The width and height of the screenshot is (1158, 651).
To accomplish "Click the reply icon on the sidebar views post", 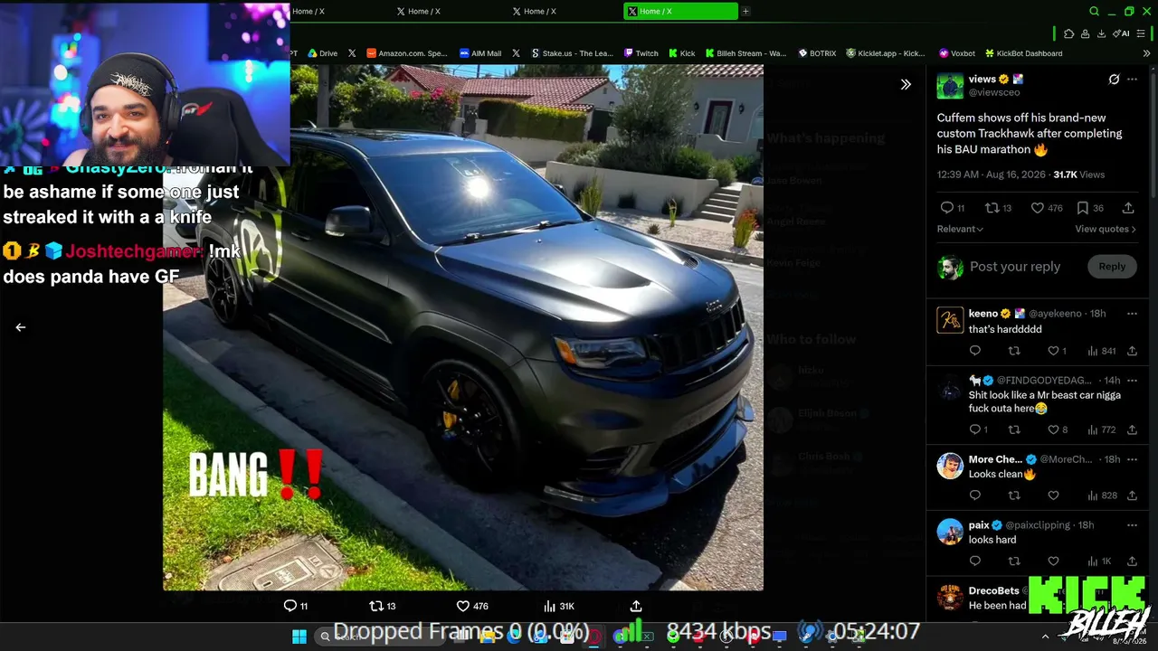I will tap(946, 208).
